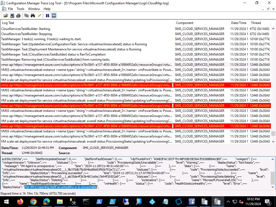Launch Firefox from the taskbar
276x207 pixels.
(x=20, y=202)
